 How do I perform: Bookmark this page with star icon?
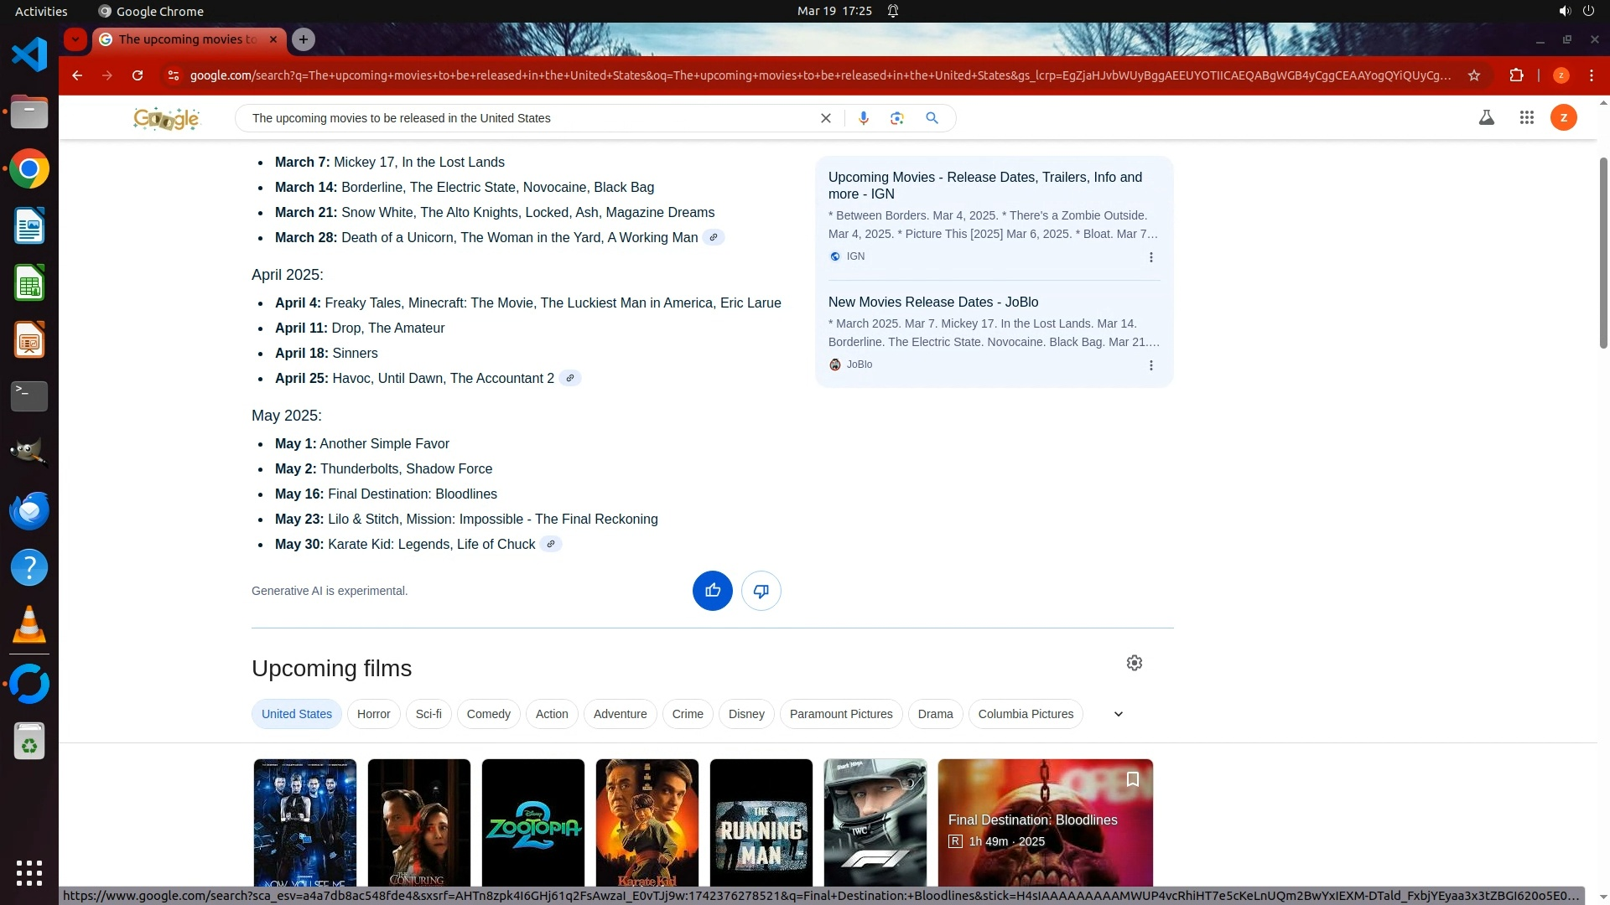point(1473,75)
